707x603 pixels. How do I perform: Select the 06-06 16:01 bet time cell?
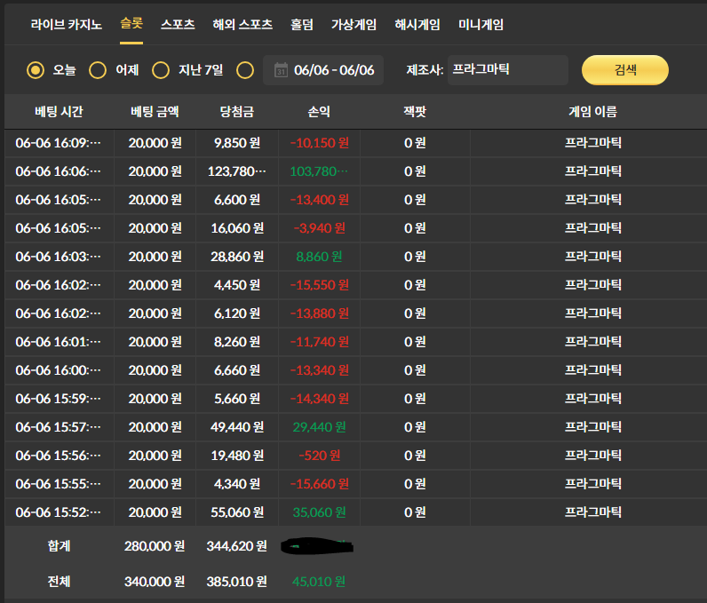[59, 342]
